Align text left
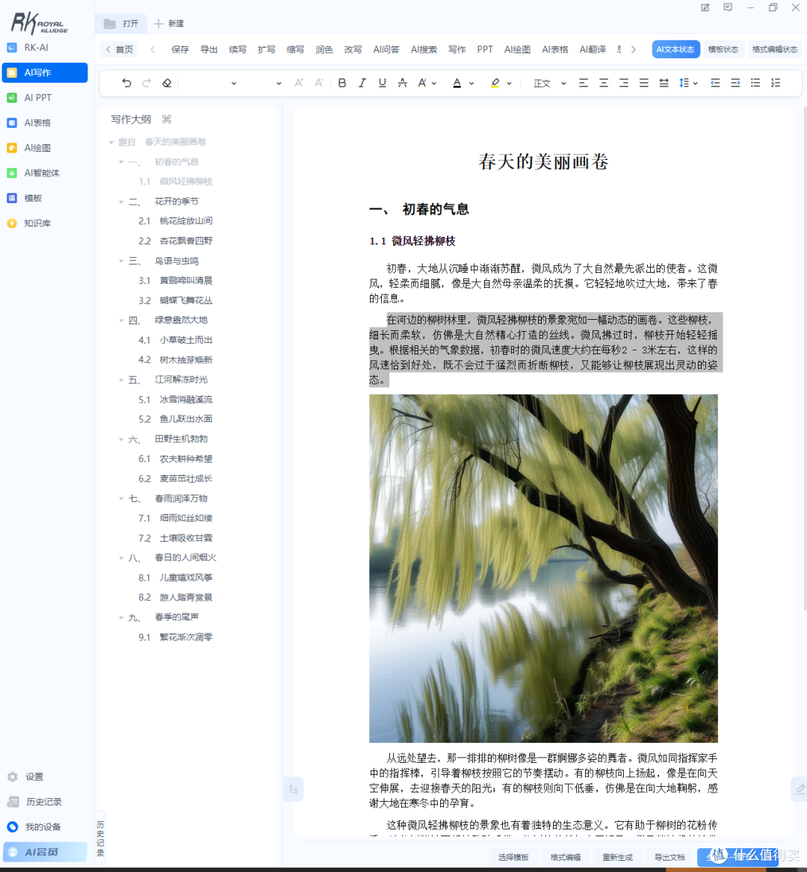This screenshot has height=872, width=807. 584,83
